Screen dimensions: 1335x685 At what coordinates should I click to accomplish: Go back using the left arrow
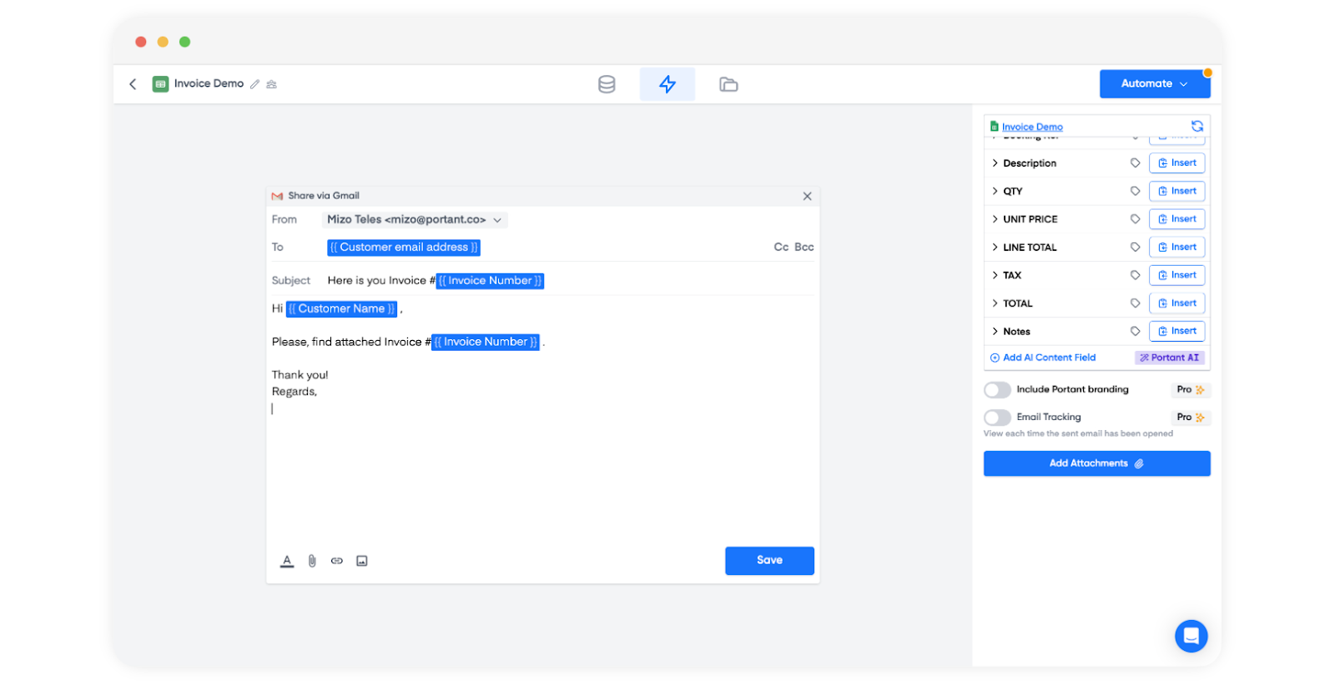pyautogui.click(x=133, y=84)
